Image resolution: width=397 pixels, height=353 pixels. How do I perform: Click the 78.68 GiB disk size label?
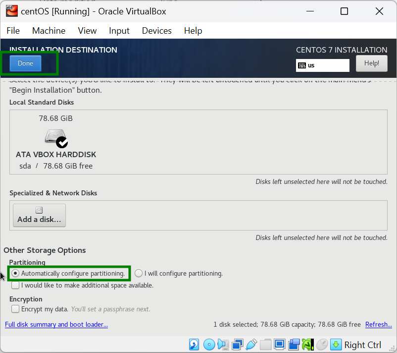pyautogui.click(x=56, y=118)
